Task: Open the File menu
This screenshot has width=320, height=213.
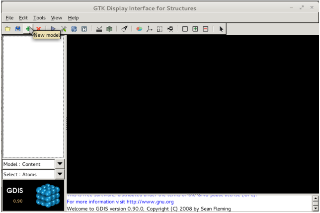Action: coord(9,18)
